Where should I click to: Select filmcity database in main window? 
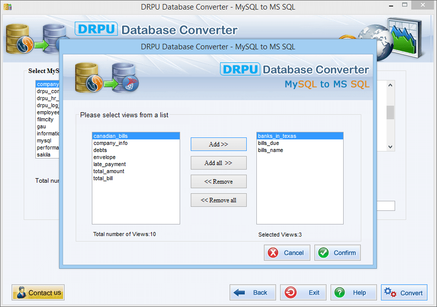47,119
